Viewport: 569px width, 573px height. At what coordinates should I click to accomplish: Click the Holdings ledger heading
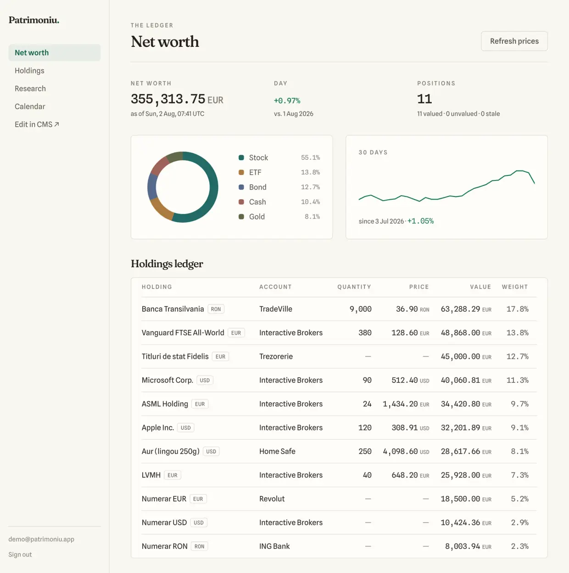(x=167, y=264)
